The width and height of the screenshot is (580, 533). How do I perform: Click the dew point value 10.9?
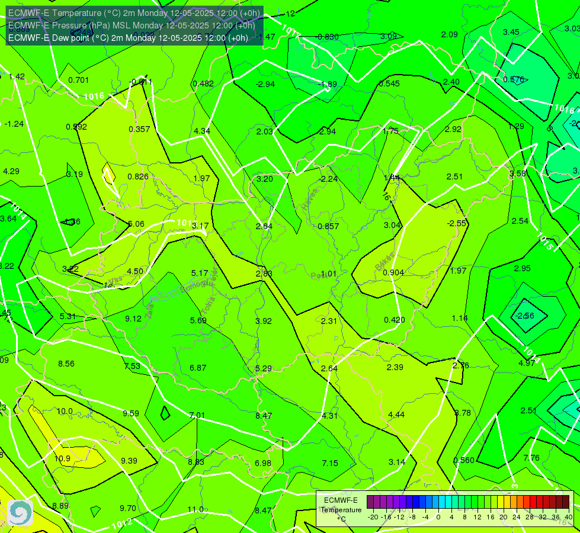coord(62,458)
